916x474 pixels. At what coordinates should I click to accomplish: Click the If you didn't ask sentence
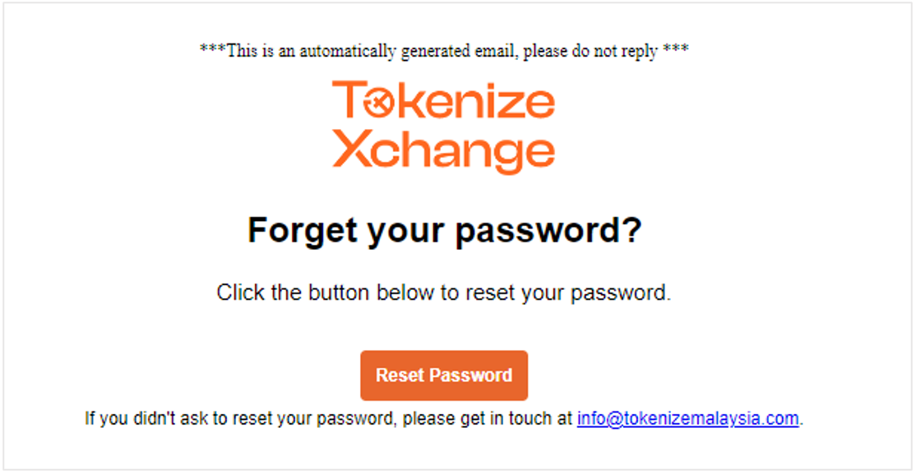[x=444, y=418]
